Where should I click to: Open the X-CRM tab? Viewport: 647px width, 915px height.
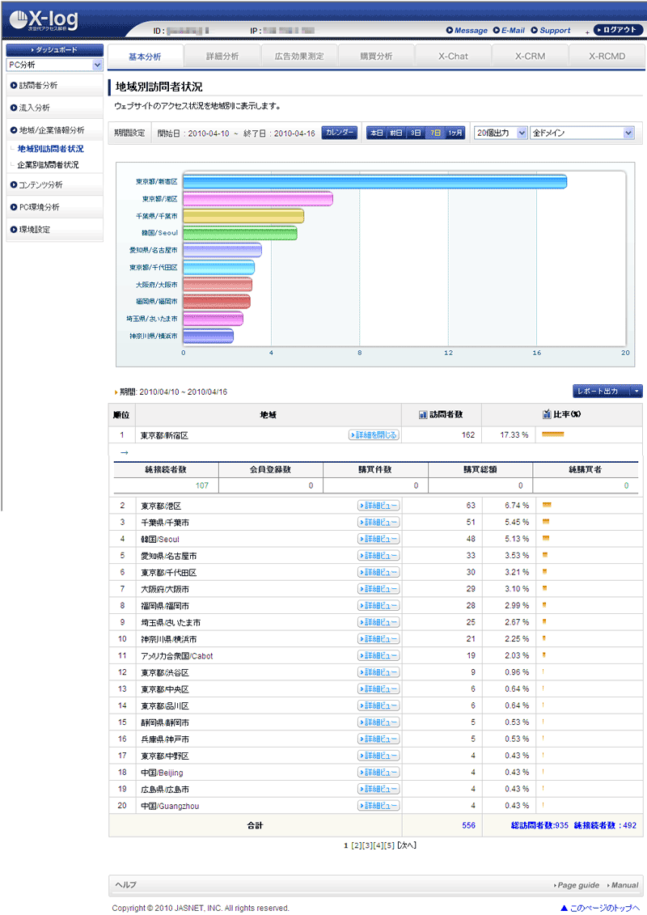tap(530, 57)
